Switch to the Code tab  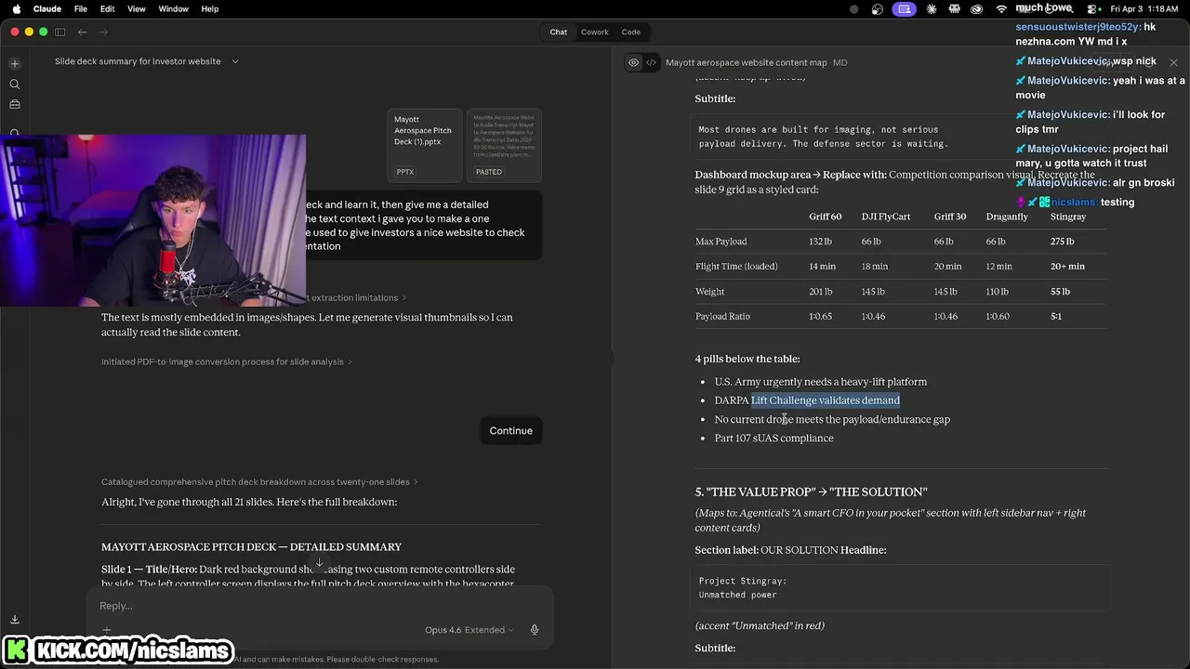tap(631, 32)
